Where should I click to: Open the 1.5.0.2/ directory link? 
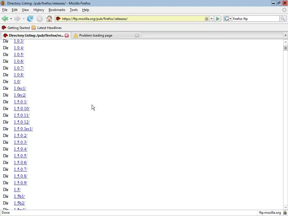(21, 136)
